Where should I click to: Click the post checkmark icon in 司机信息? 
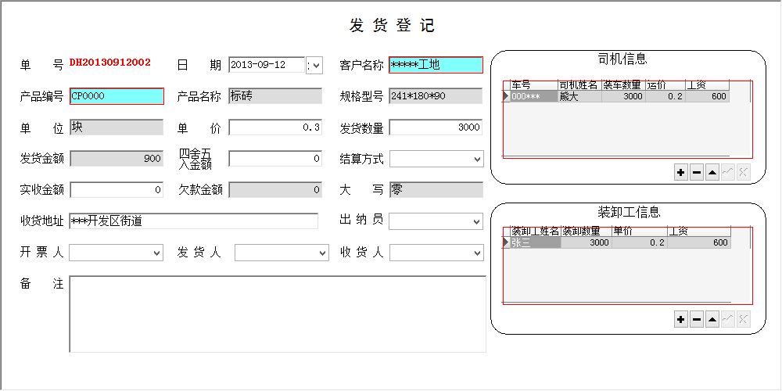tap(727, 173)
